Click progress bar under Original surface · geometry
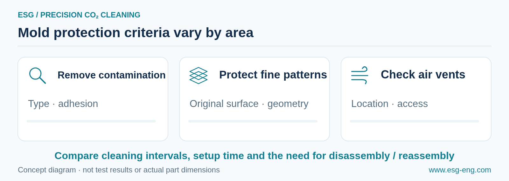The height and width of the screenshot is (181, 509). click(x=253, y=121)
